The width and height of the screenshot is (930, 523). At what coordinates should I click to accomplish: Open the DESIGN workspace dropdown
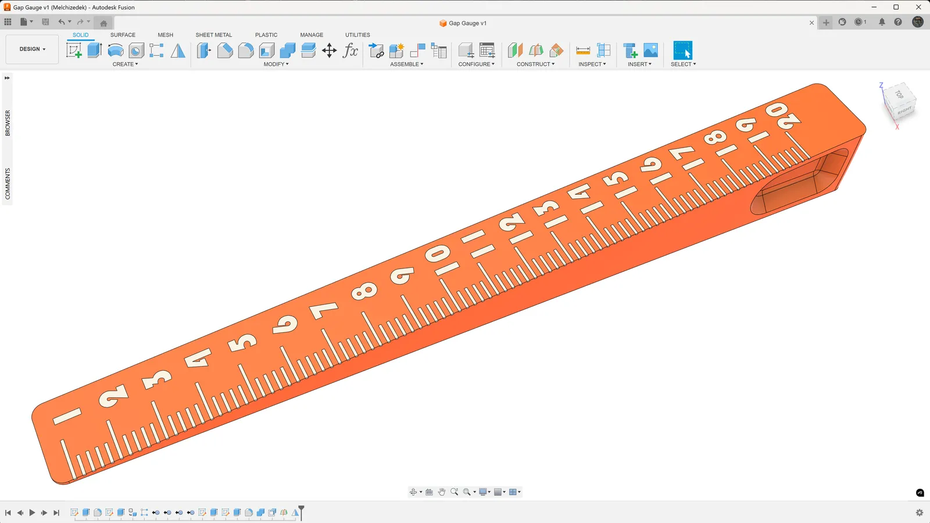pos(32,49)
